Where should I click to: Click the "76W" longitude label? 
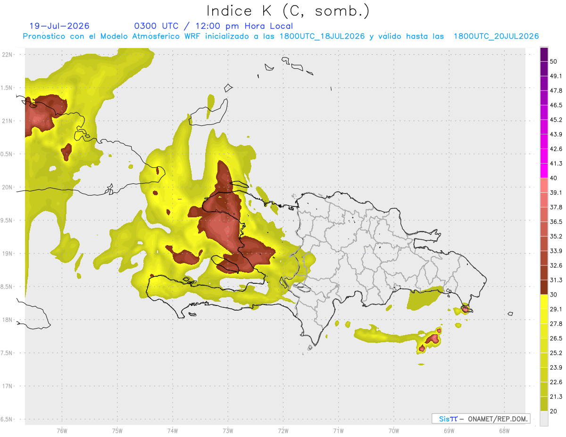coord(62,430)
